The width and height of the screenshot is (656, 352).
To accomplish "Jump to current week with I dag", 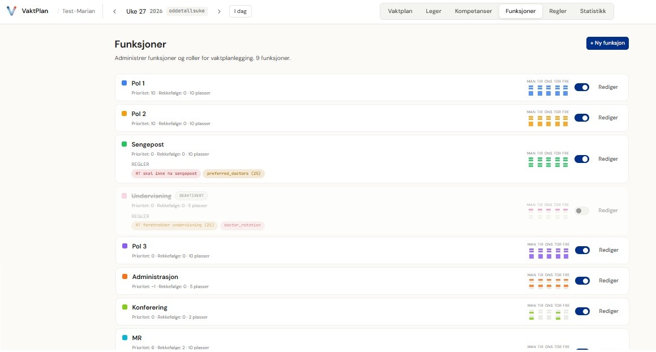I will coord(240,11).
